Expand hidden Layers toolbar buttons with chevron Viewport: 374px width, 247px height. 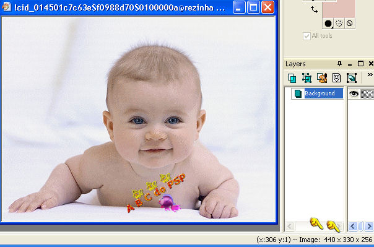click(370, 75)
